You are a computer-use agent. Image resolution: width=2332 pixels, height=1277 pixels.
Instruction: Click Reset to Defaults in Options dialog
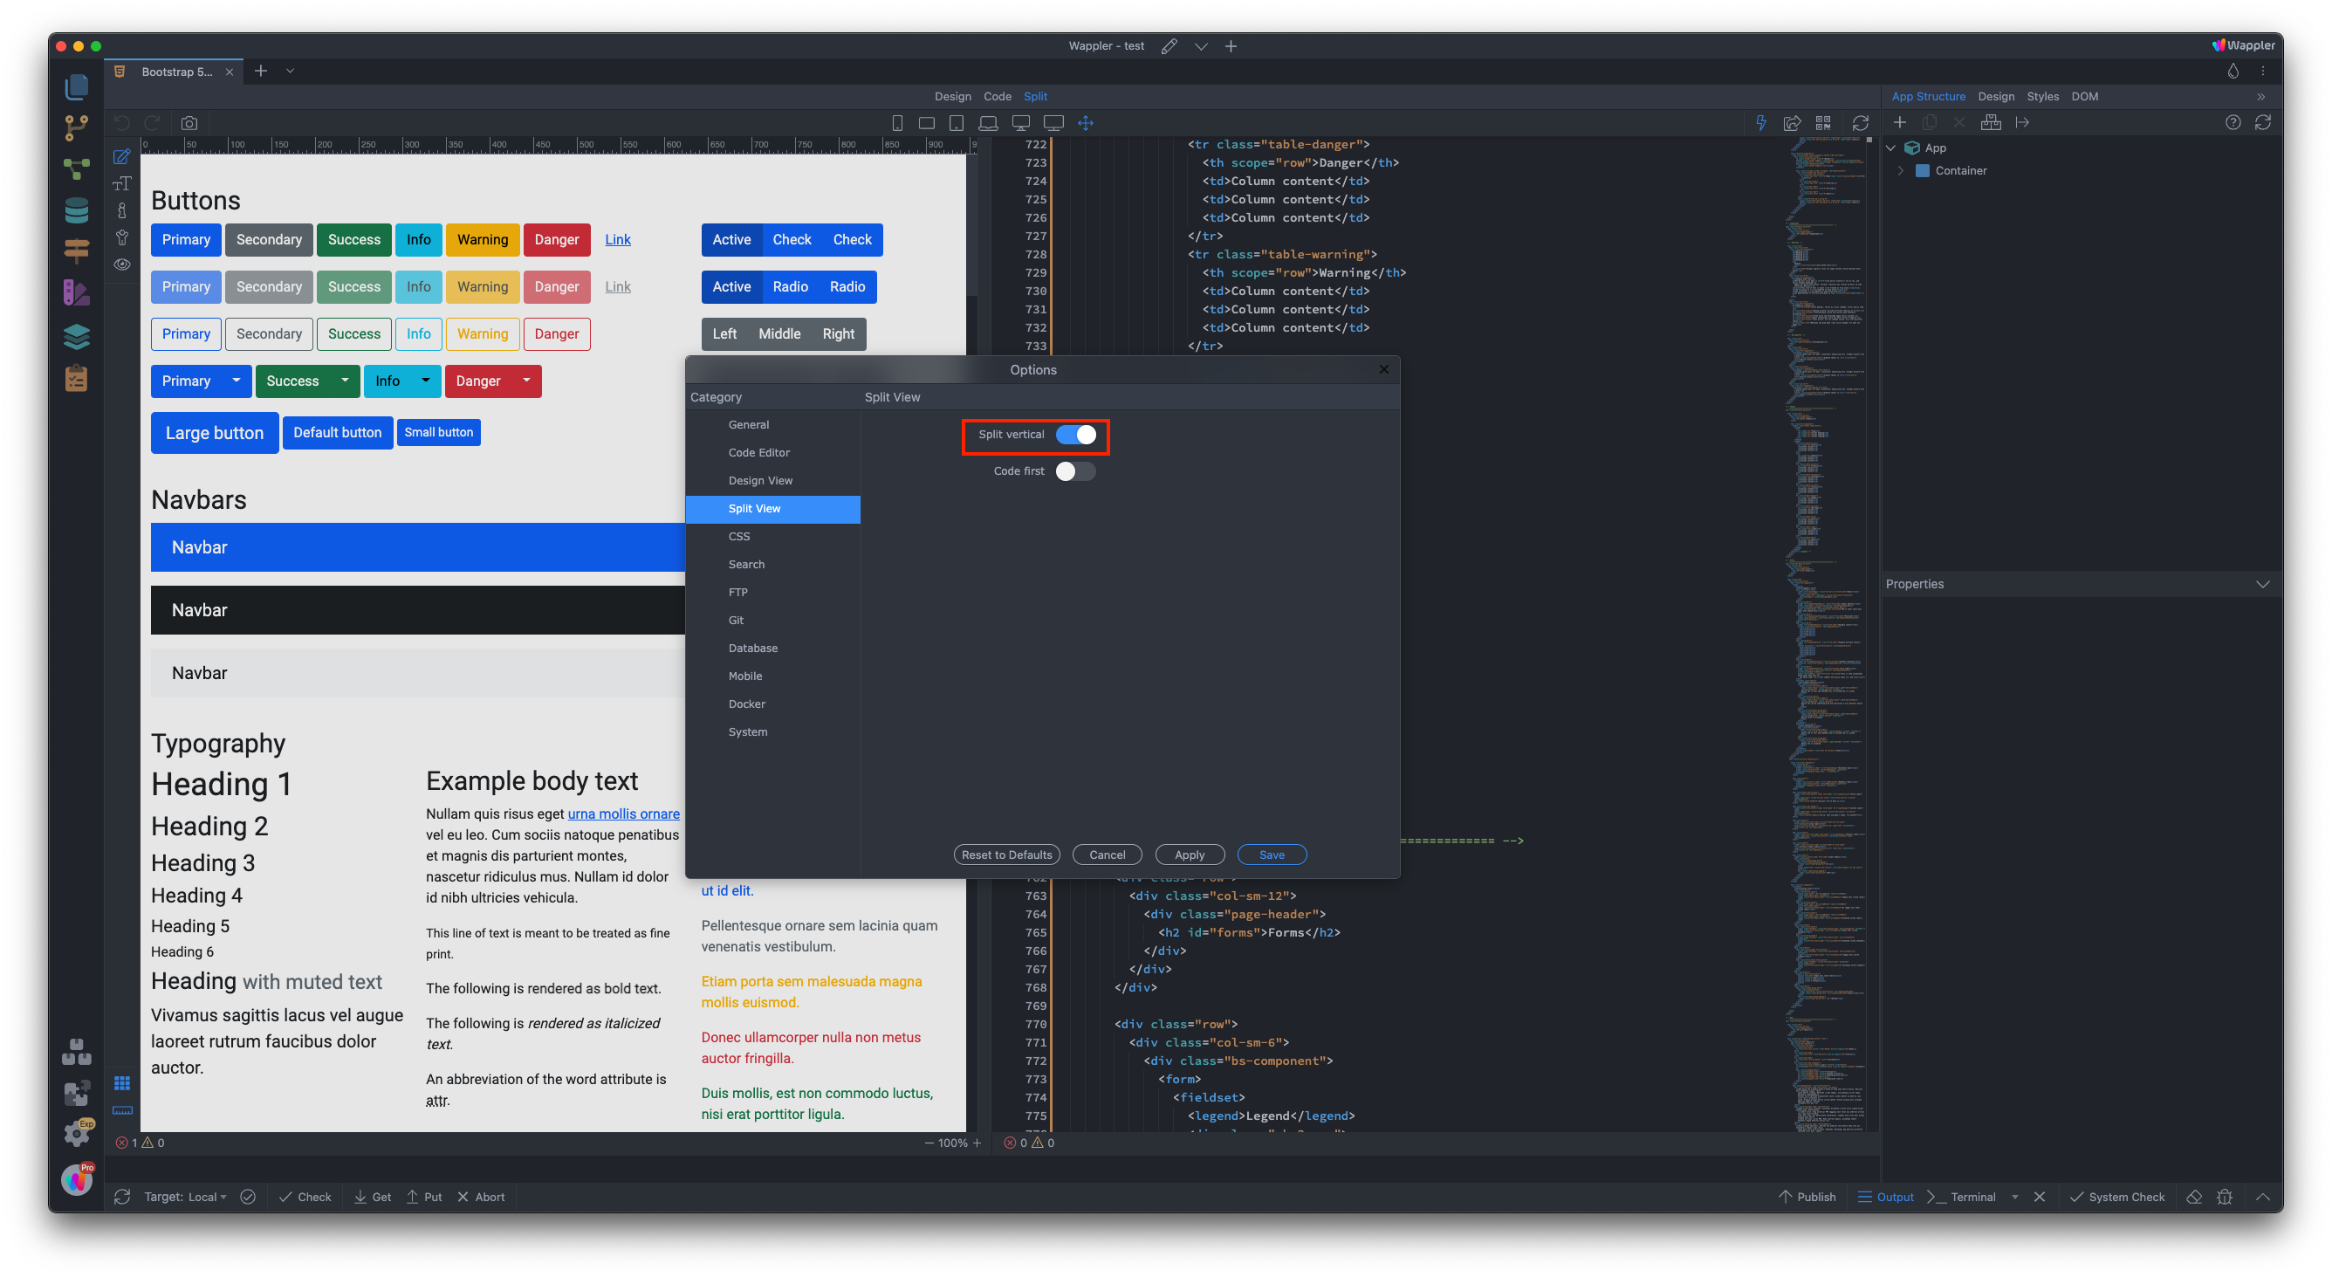point(1005,854)
